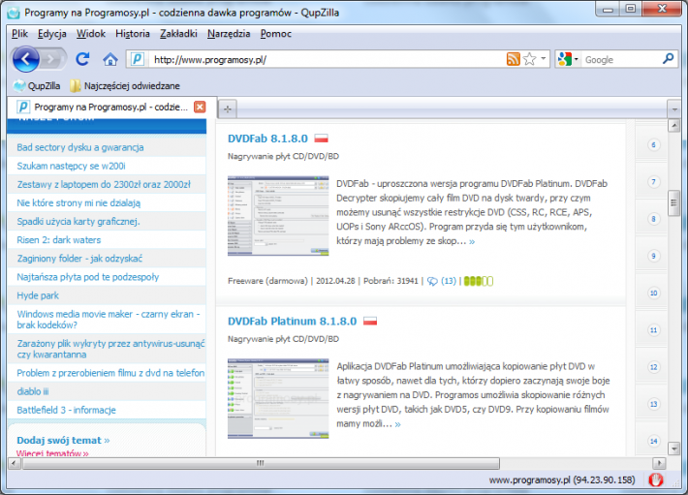Click the DVDFab Platinum screenshot thumbnail
The height and width of the screenshot is (495, 688).
click(x=278, y=398)
